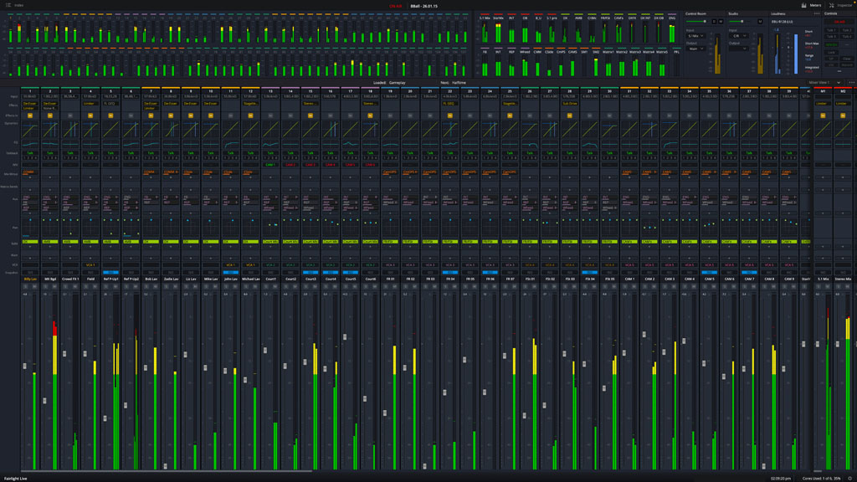
Task: Select the Michael Lav channel name
Action: pyautogui.click(x=250, y=279)
